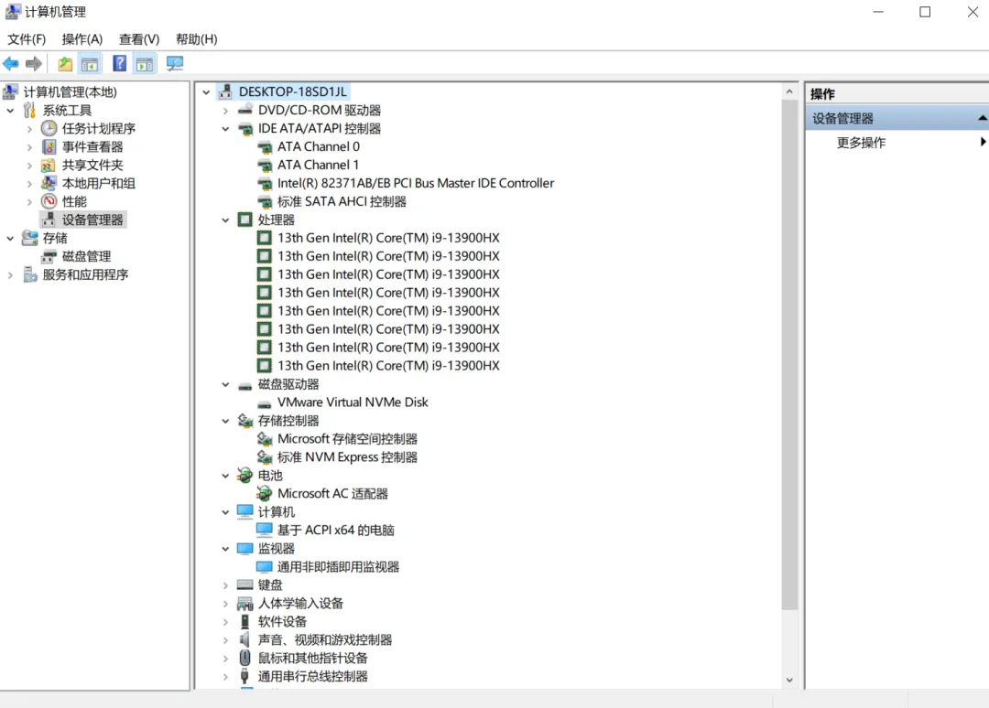Screen dimensions: 989x708
Task: Toggle the Show/Hide Action Pane icon
Action: pos(145,64)
